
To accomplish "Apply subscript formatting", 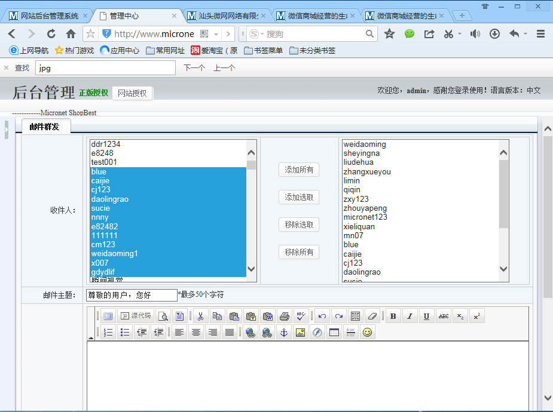I will (x=460, y=316).
